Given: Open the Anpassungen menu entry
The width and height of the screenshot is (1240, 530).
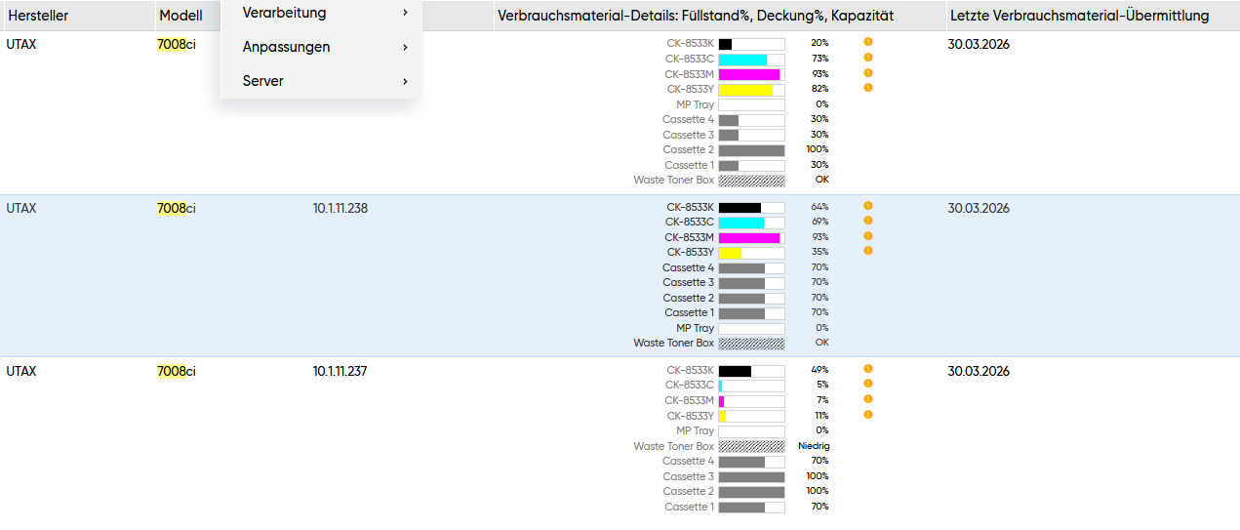Looking at the screenshot, I should coord(286,47).
